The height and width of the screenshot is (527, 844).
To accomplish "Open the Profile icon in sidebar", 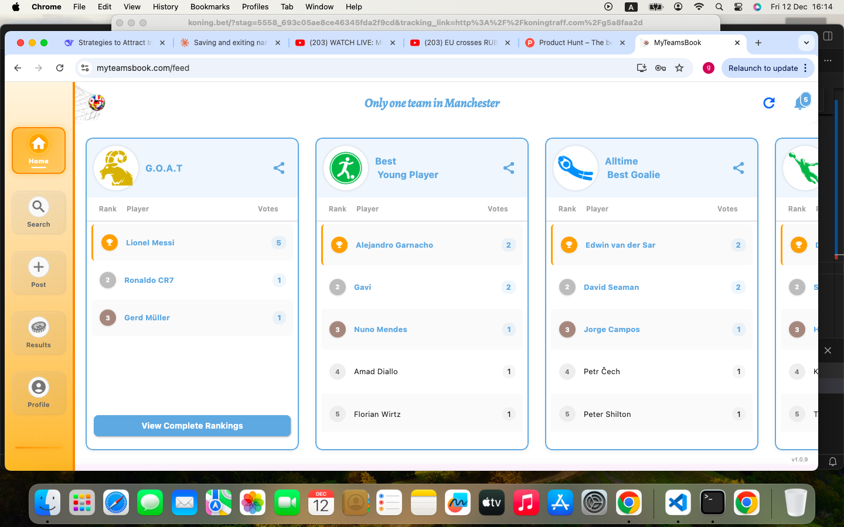I will click(x=38, y=392).
